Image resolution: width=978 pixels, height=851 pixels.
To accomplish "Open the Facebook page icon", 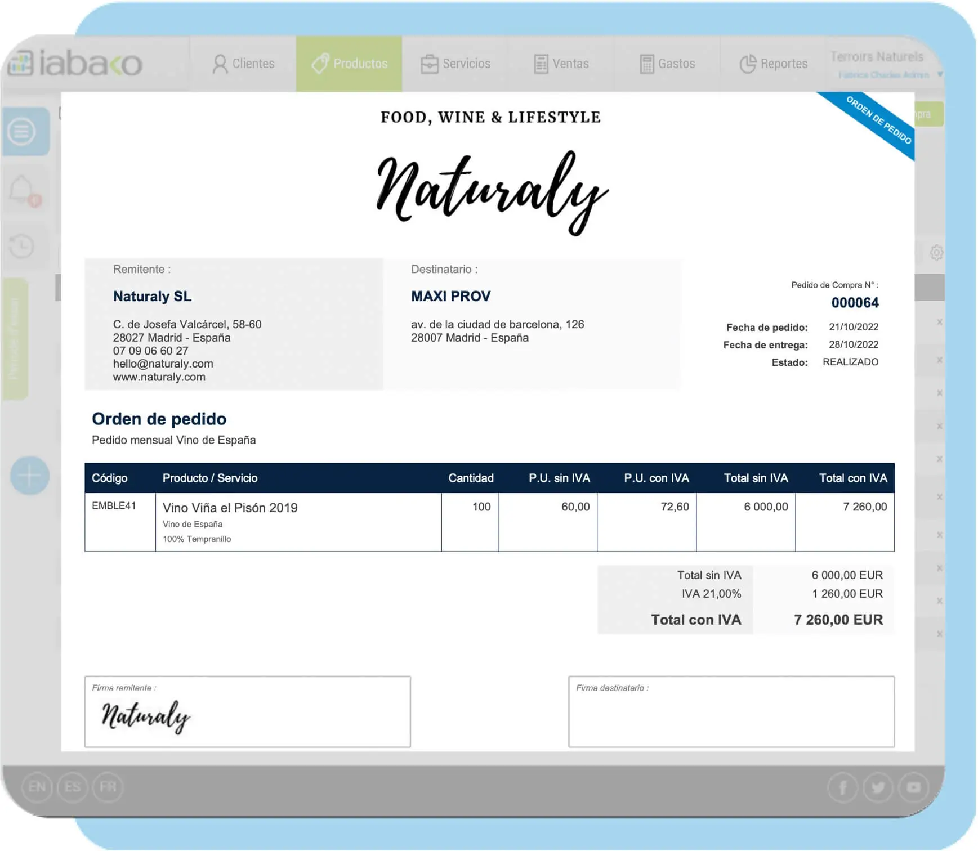I will (x=843, y=787).
